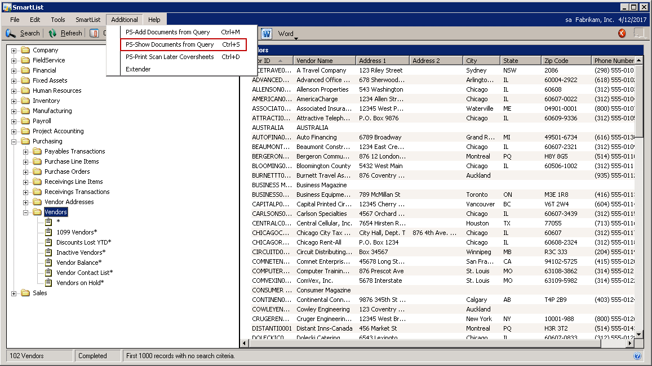Image resolution: width=652 pixels, height=366 pixels.
Task: Open the Edit menu
Action: [x=35, y=20]
